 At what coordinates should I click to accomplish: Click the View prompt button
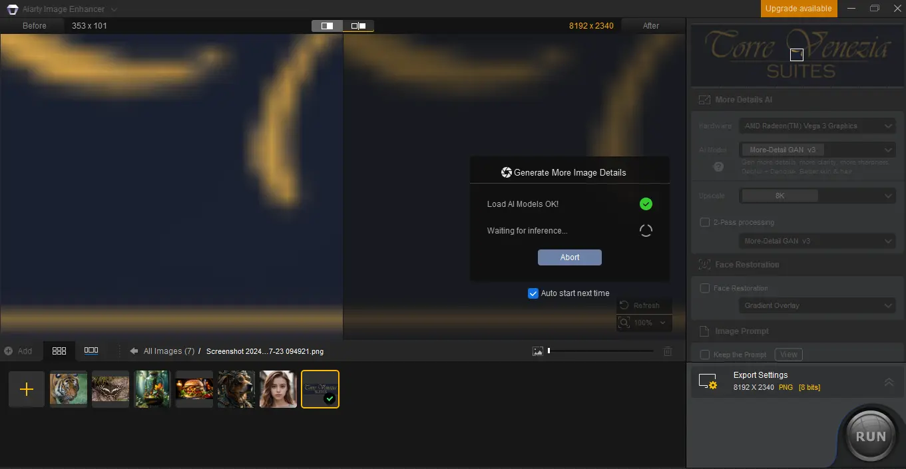(788, 355)
